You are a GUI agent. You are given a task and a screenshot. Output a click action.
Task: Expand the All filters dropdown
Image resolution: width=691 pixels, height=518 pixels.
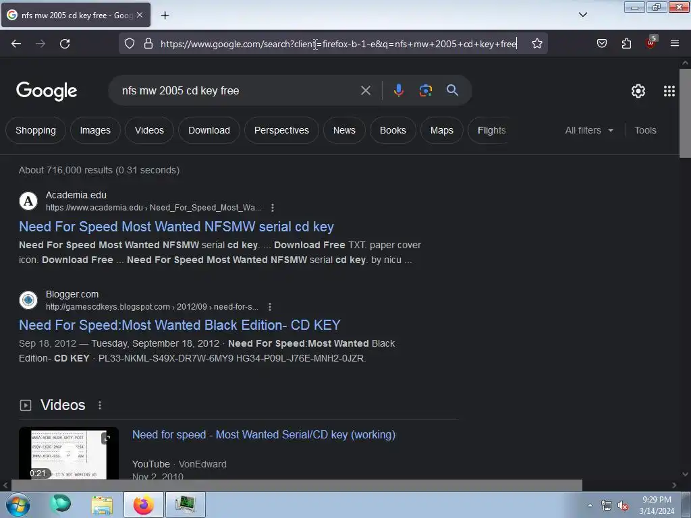pos(589,130)
